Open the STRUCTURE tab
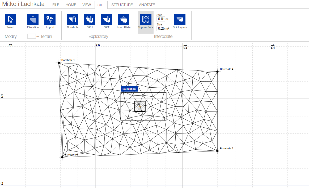The height and width of the screenshot is (188, 309). pyautogui.click(x=122, y=5)
